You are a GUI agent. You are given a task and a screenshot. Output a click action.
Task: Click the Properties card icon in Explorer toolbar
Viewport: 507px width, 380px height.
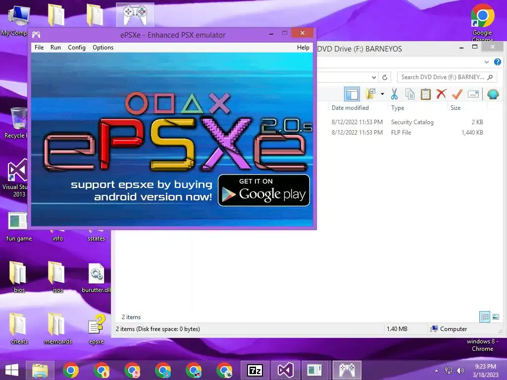click(473, 94)
